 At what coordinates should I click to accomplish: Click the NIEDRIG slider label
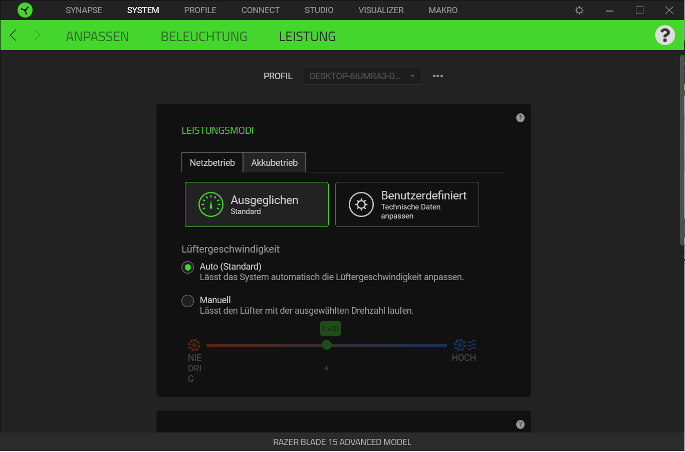pos(194,368)
